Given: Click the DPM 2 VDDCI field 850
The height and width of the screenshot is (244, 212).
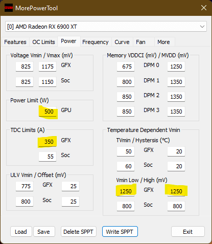Looking at the screenshot, I should point(126,97).
